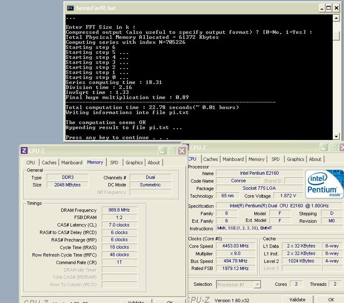
Task: Close the hexusFastR.bat console window
Action: (x=336, y=8)
